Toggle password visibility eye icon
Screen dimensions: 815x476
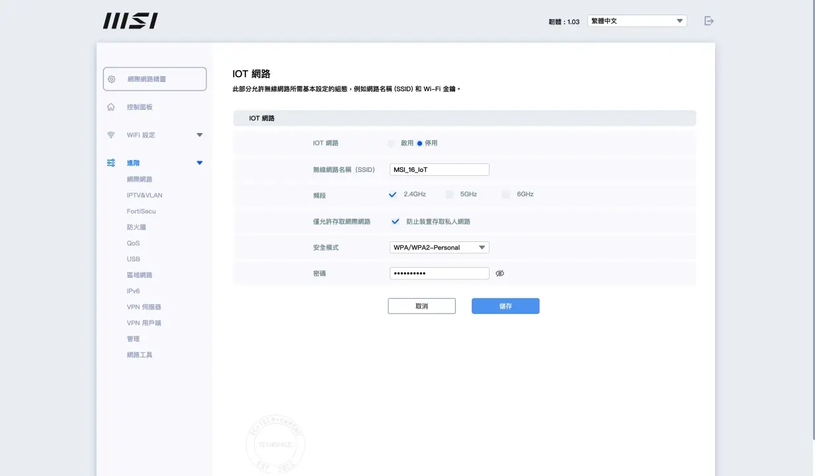(x=500, y=273)
